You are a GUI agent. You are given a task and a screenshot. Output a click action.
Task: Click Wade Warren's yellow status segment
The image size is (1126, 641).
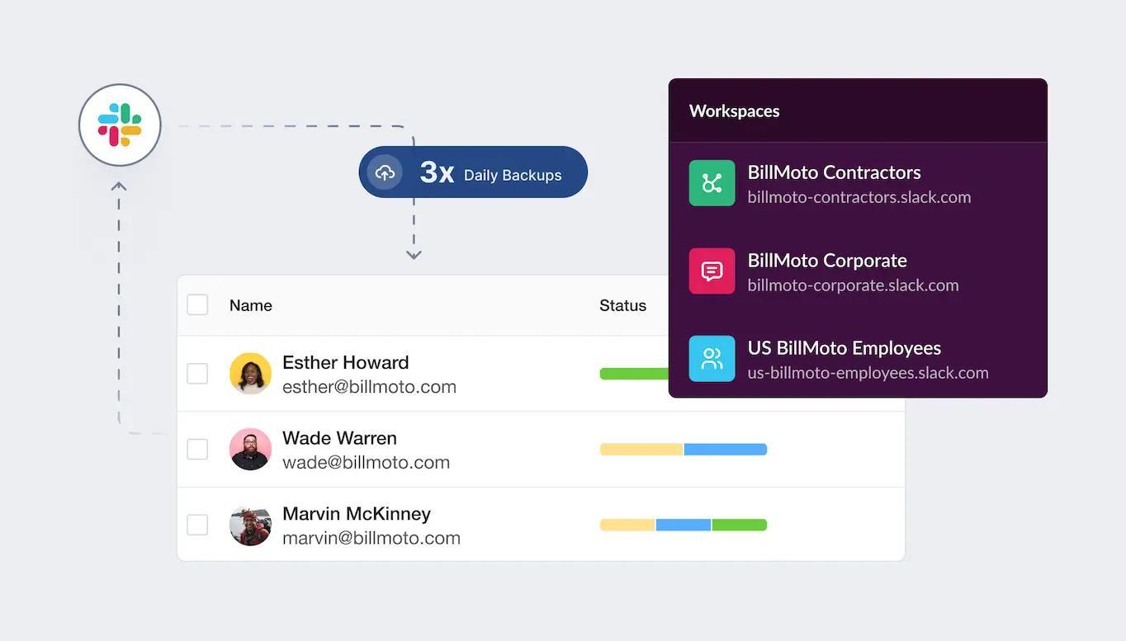[x=641, y=450]
